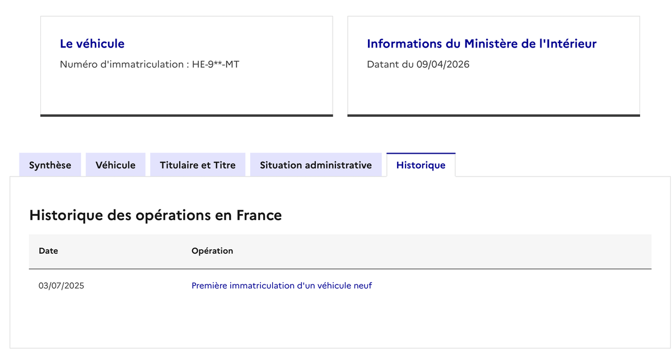The width and height of the screenshot is (672, 356).
Task: Click the dark bottom border of the Ministère card
Action: [493, 116]
